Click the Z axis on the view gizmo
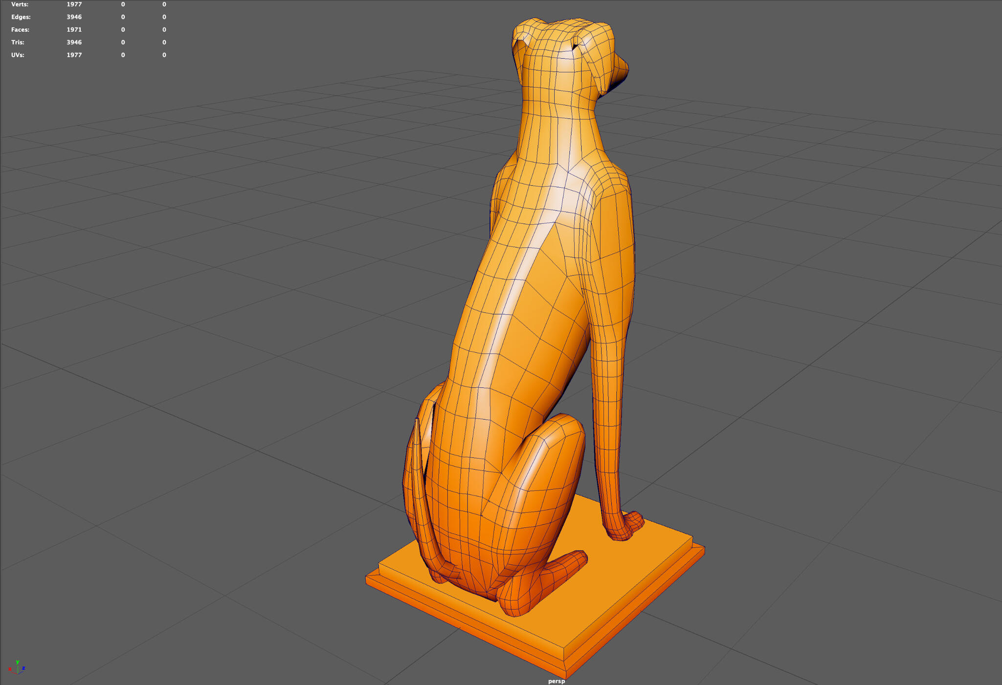Viewport: 1002px width, 685px height. coord(24,668)
